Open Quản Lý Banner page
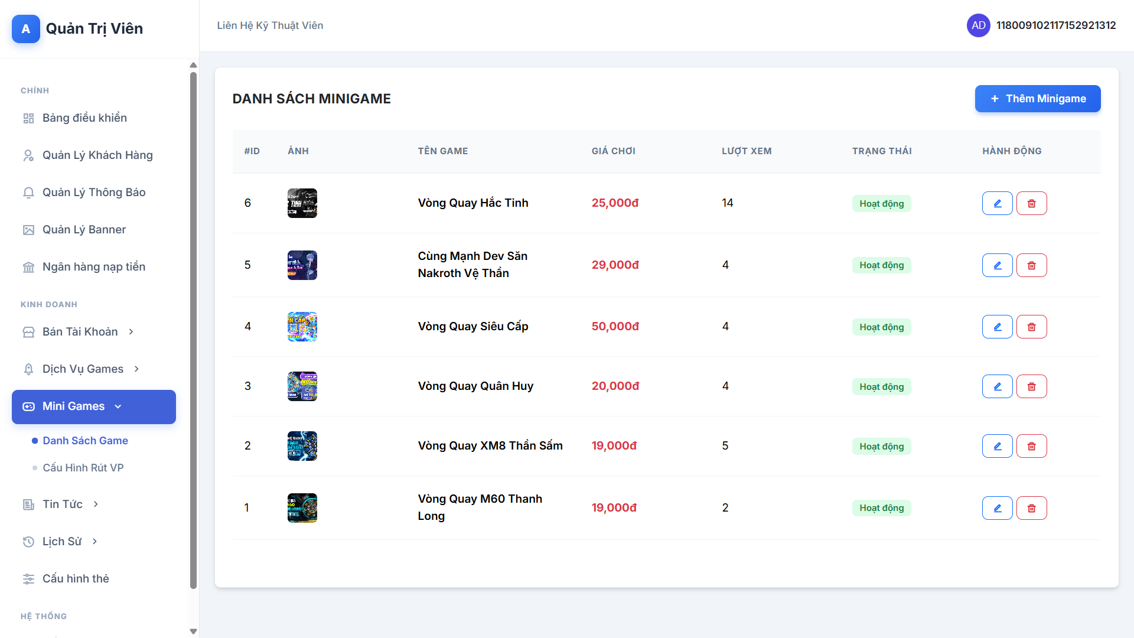Image resolution: width=1134 pixels, height=638 pixels. pos(84,230)
